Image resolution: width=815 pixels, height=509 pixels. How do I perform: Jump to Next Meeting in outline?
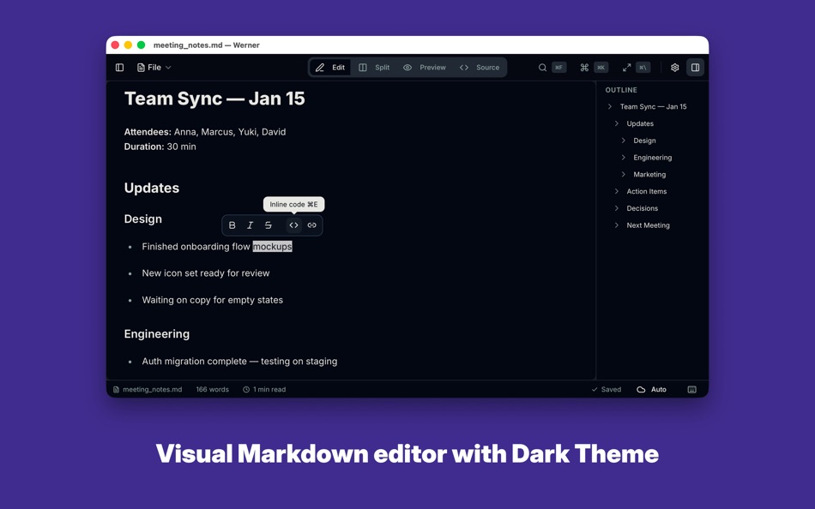coord(649,225)
